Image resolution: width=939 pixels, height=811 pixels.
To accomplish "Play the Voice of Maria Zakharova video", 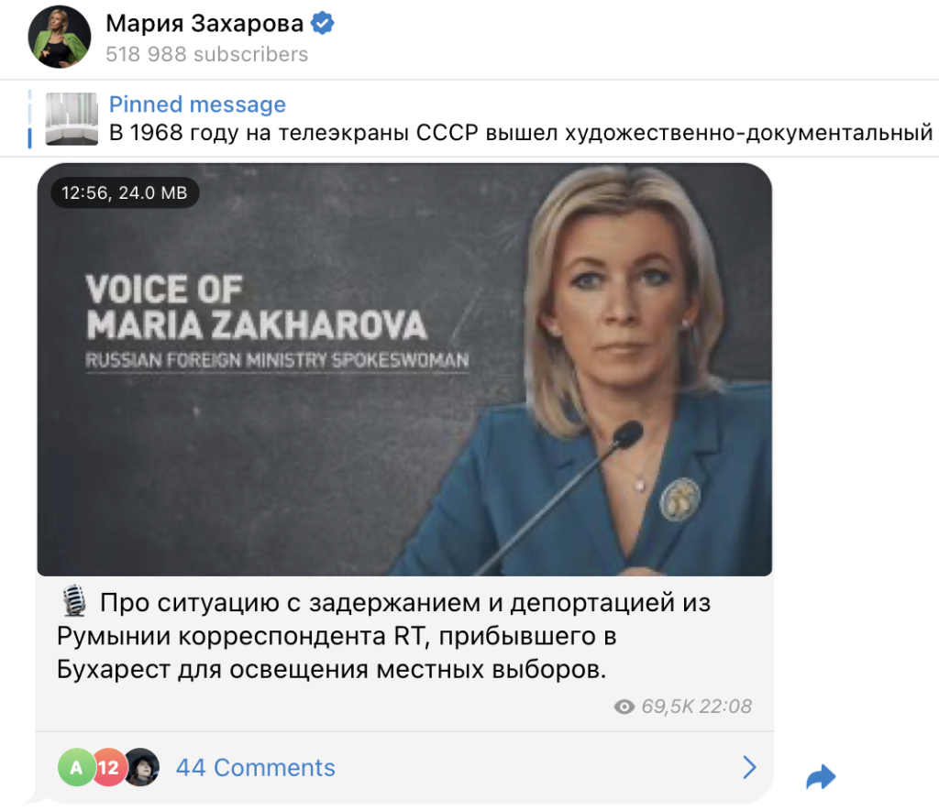I will (x=404, y=369).
